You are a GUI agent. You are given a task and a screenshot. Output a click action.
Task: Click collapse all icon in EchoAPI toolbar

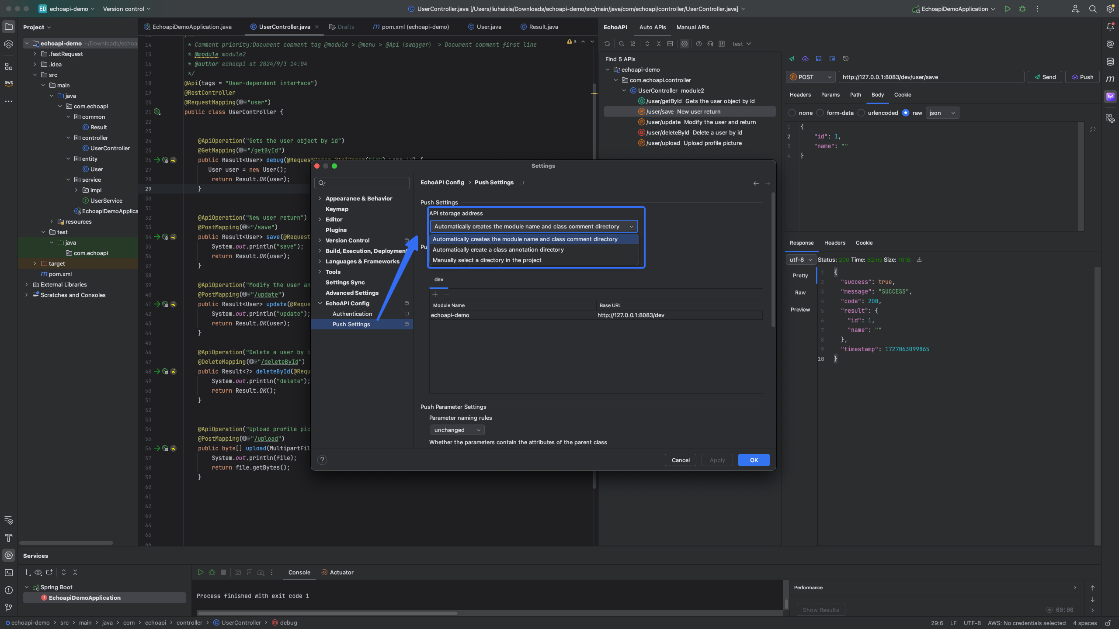[659, 44]
